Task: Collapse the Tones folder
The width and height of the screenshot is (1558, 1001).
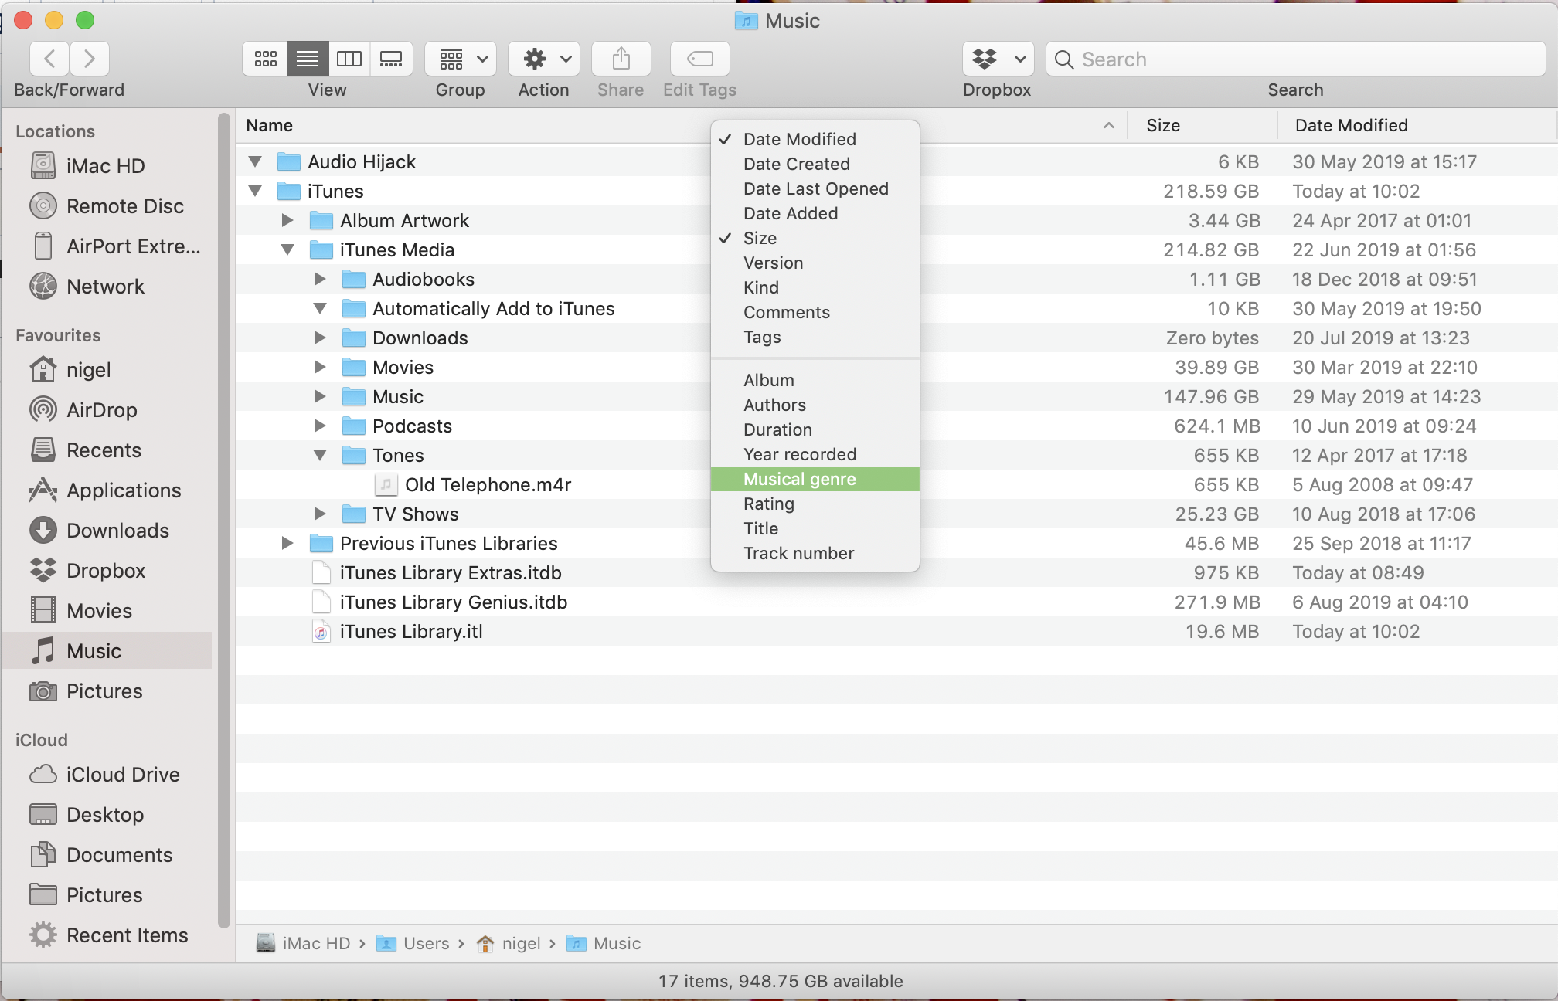Action: pyautogui.click(x=320, y=455)
